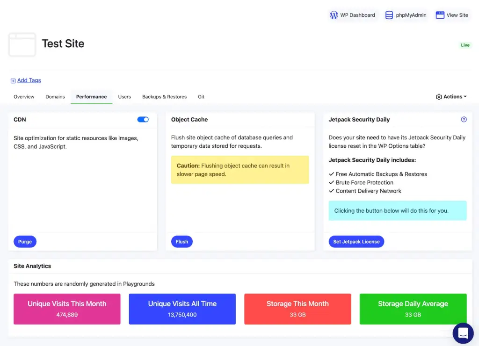Image resolution: width=479 pixels, height=346 pixels.
Task: Open the Users tab
Action: [x=124, y=97]
